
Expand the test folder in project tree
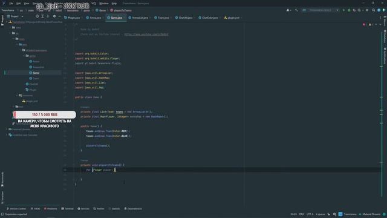[14, 107]
